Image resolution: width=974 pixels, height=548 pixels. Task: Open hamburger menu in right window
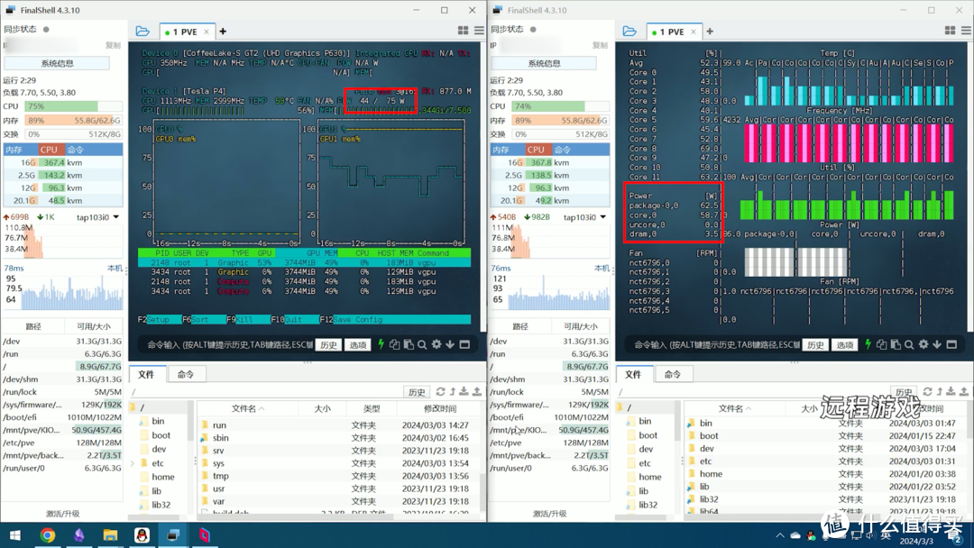pyautogui.click(x=964, y=31)
